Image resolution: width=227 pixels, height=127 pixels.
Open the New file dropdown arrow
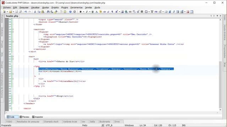click(7, 12)
